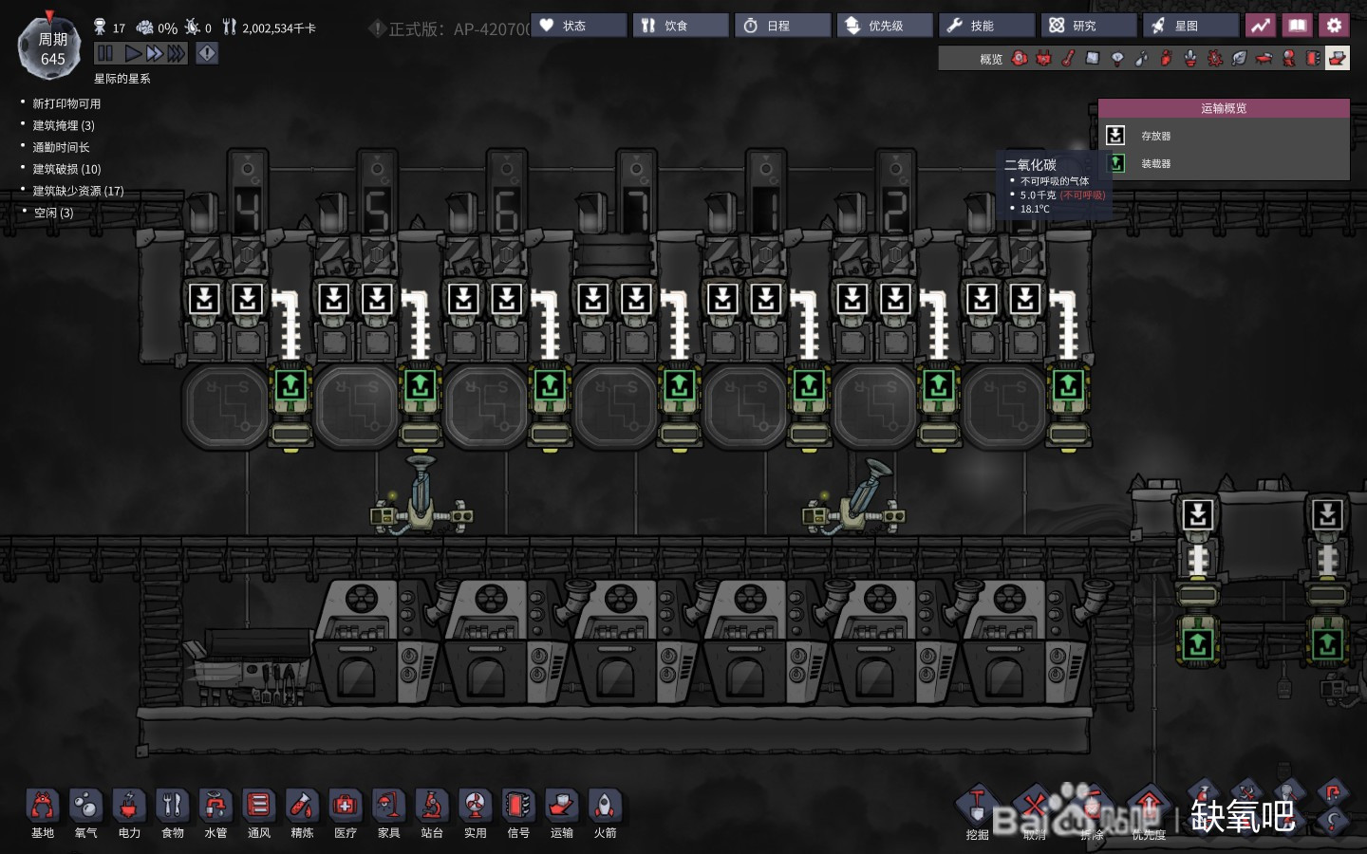Open the Exosuit overlay

[x=1288, y=59]
